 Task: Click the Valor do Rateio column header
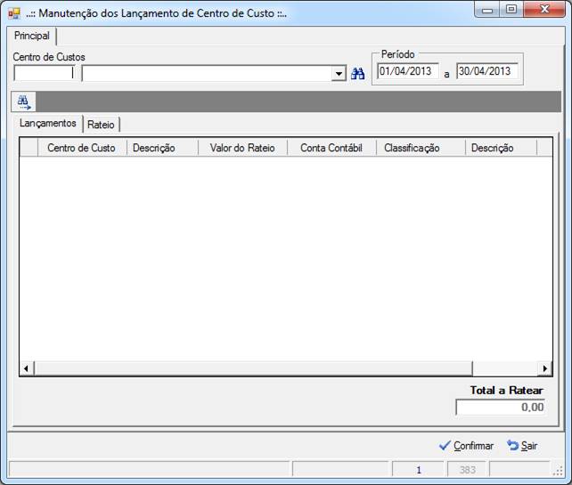coord(243,148)
